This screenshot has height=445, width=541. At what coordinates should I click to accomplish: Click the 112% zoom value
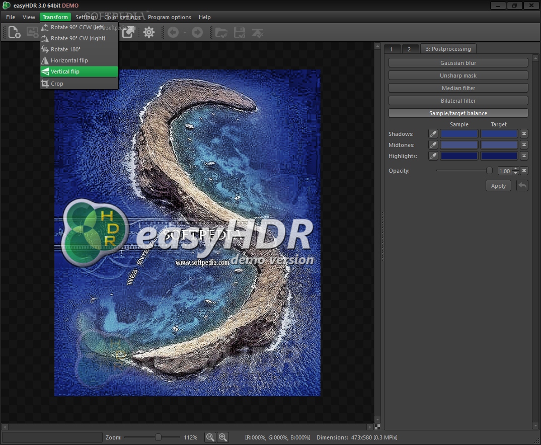click(x=190, y=437)
